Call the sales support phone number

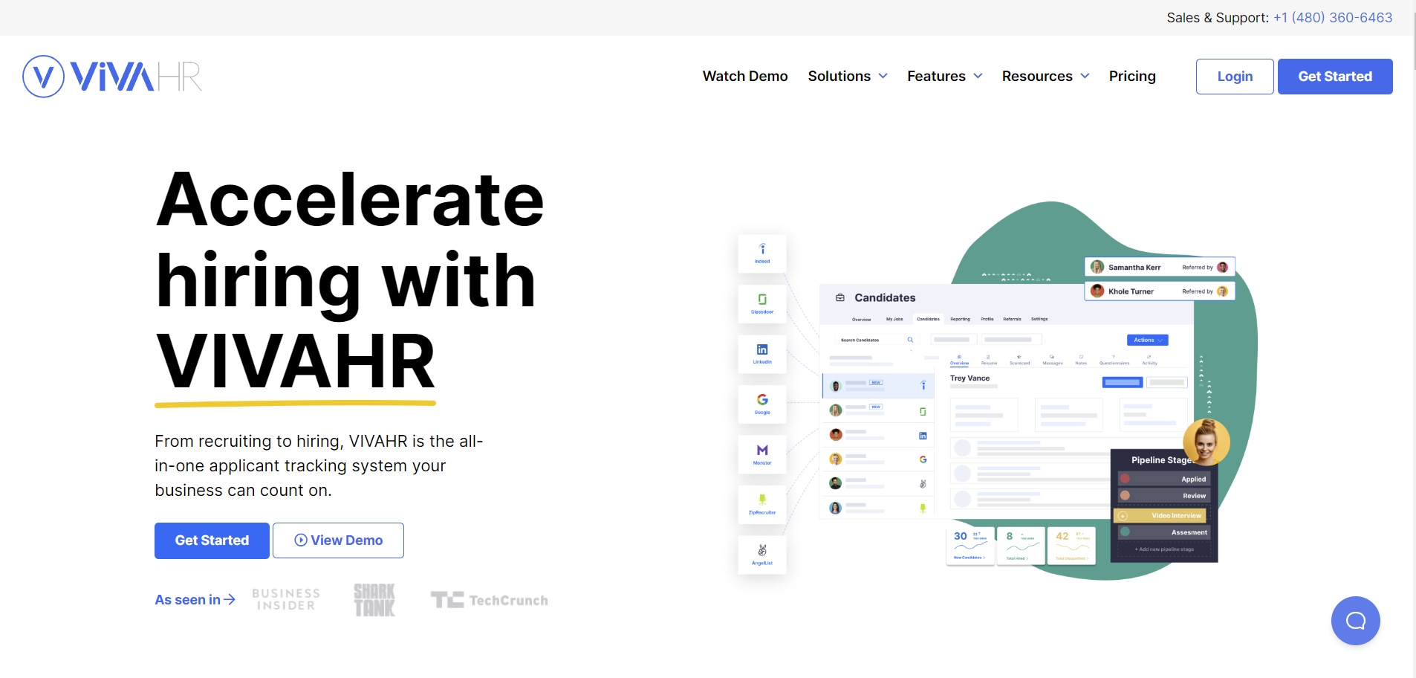[x=1333, y=18]
